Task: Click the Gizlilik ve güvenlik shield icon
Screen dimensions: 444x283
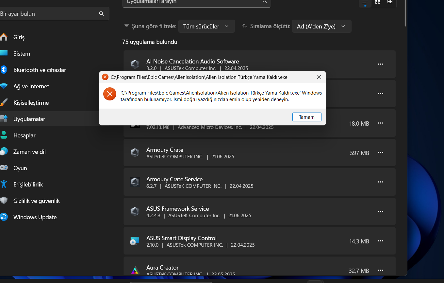Action: tap(4, 201)
